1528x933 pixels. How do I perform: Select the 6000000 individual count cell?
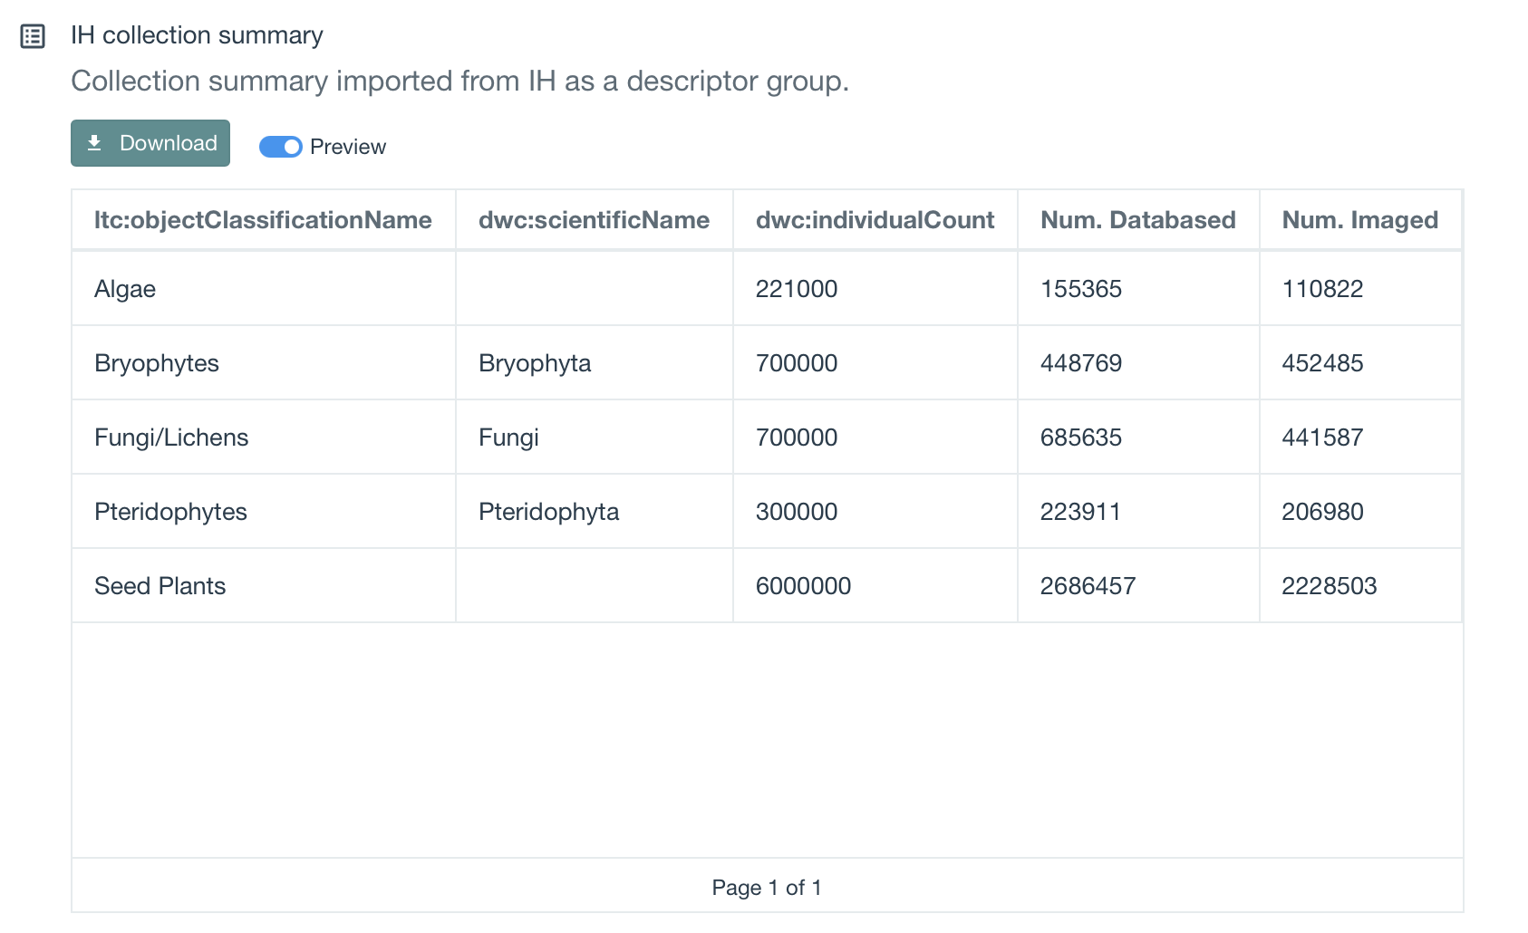click(x=803, y=586)
